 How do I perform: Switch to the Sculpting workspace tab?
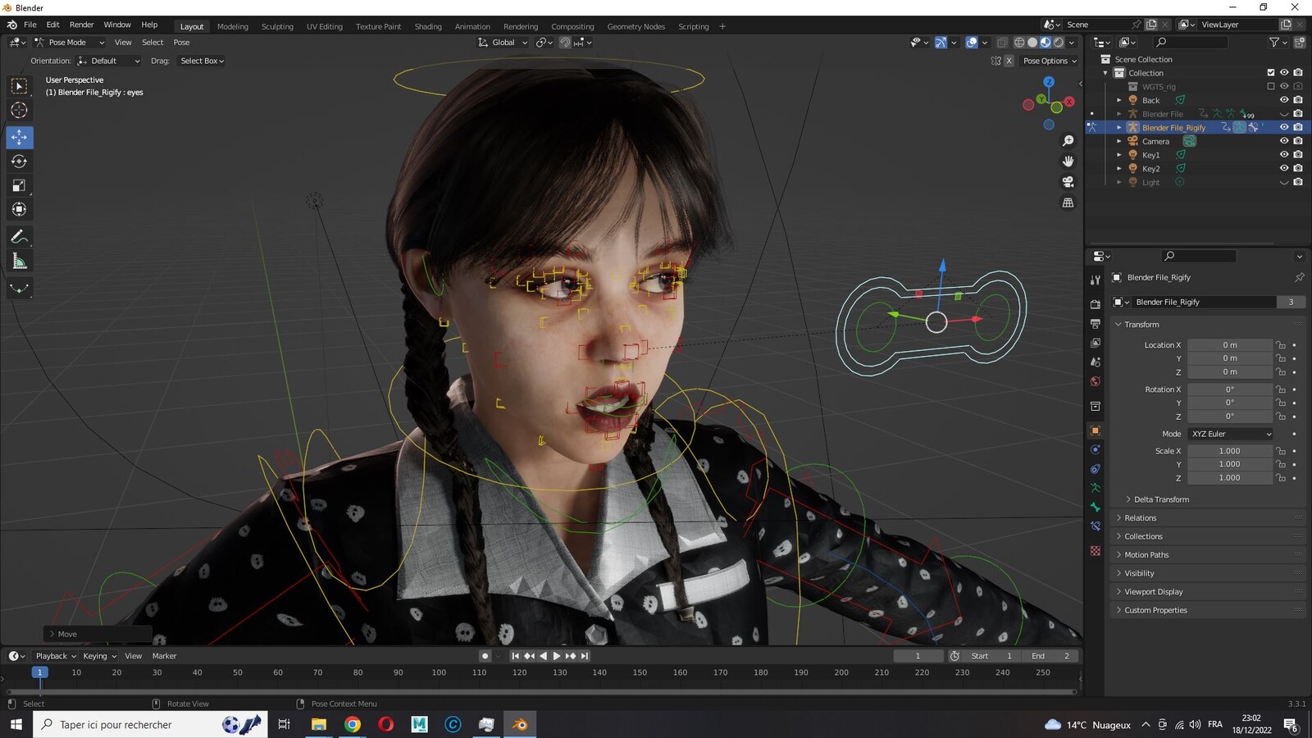277,26
